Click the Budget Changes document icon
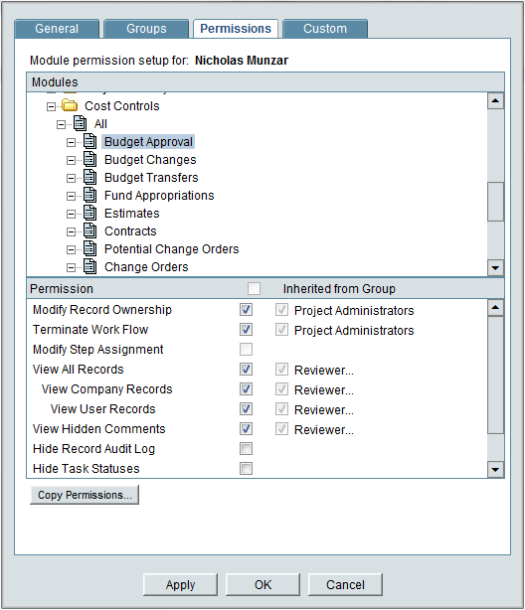The width and height of the screenshot is (525, 610). click(89, 159)
